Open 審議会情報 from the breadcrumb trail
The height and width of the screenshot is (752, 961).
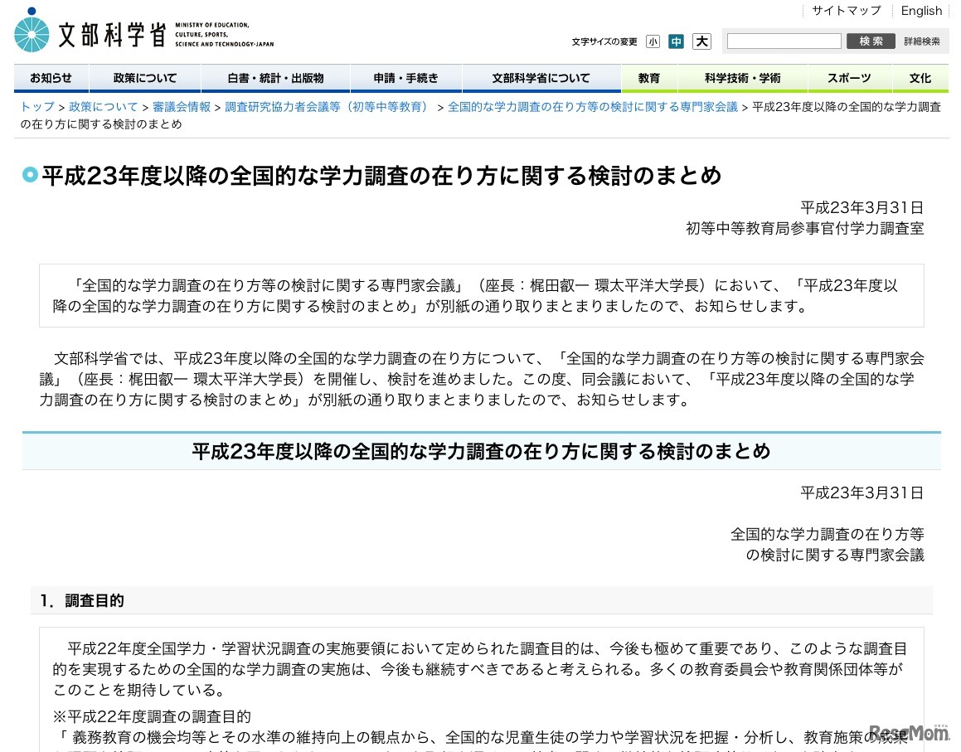click(x=181, y=107)
